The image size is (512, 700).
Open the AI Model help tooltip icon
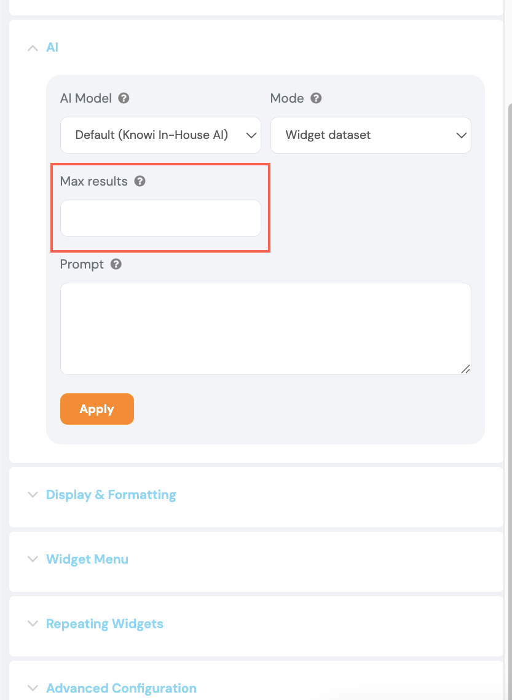click(122, 98)
